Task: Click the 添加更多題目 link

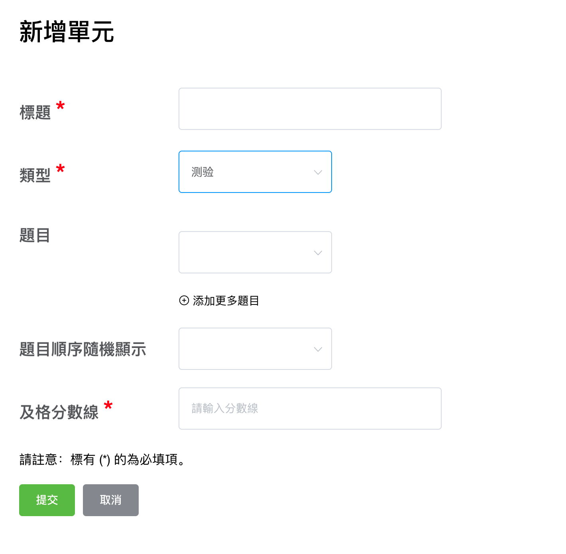Action: [x=226, y=301]
